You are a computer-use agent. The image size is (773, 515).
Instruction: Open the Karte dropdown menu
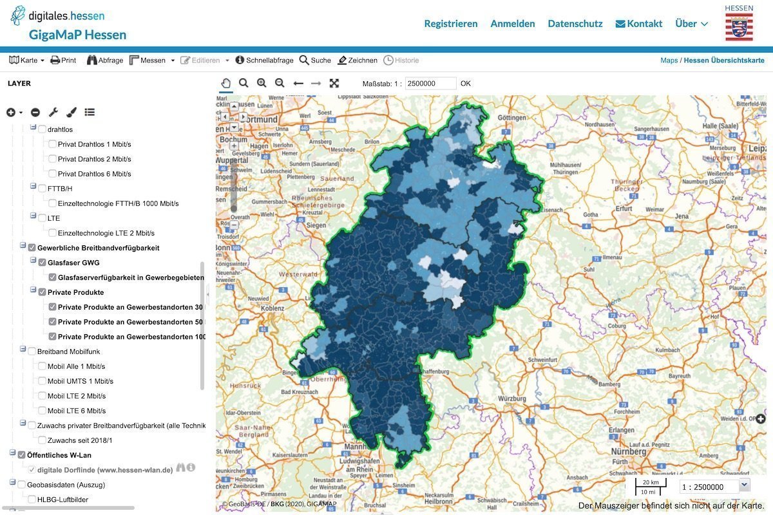click(x=27, y=60)
